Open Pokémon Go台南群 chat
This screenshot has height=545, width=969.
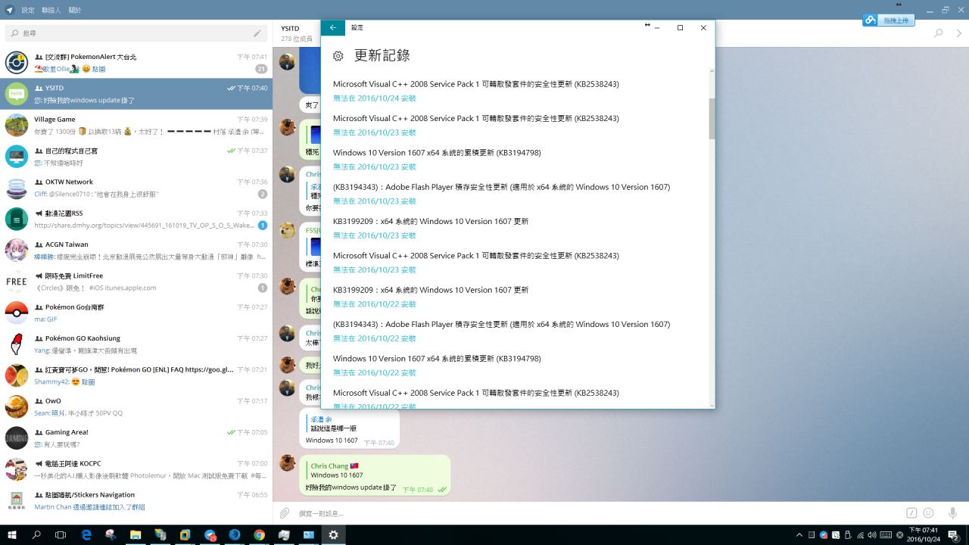click(136, 313)
